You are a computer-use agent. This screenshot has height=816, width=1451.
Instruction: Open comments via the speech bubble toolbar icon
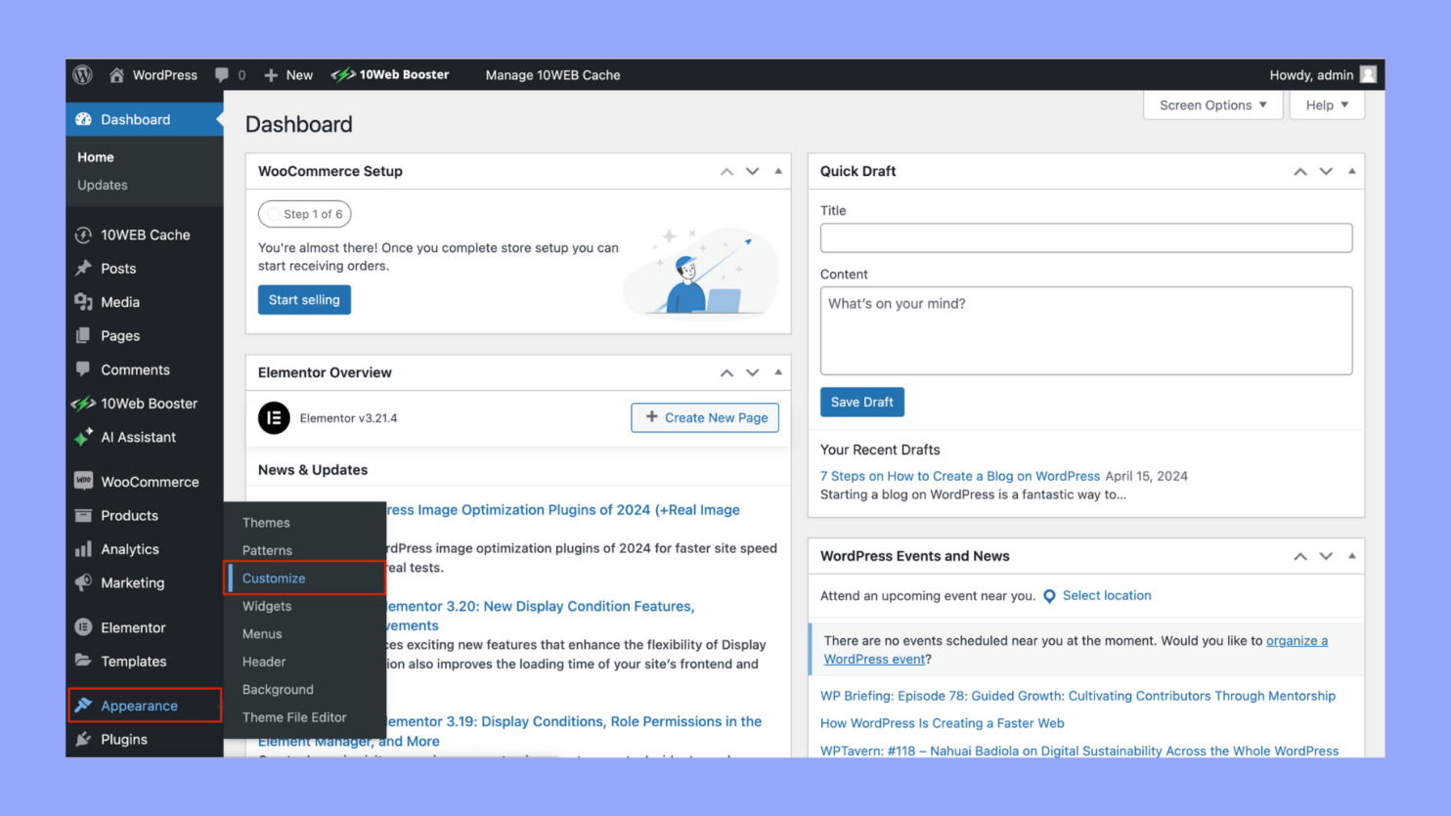[x=222, y=74]
